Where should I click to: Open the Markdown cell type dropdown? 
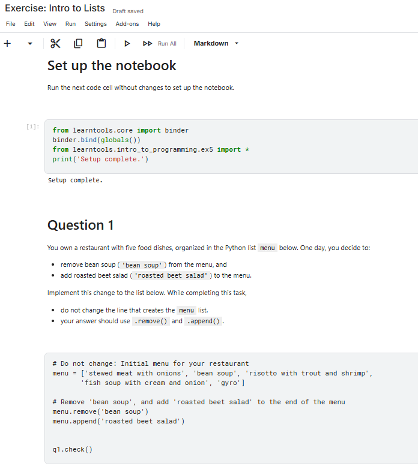coord(216,43)
